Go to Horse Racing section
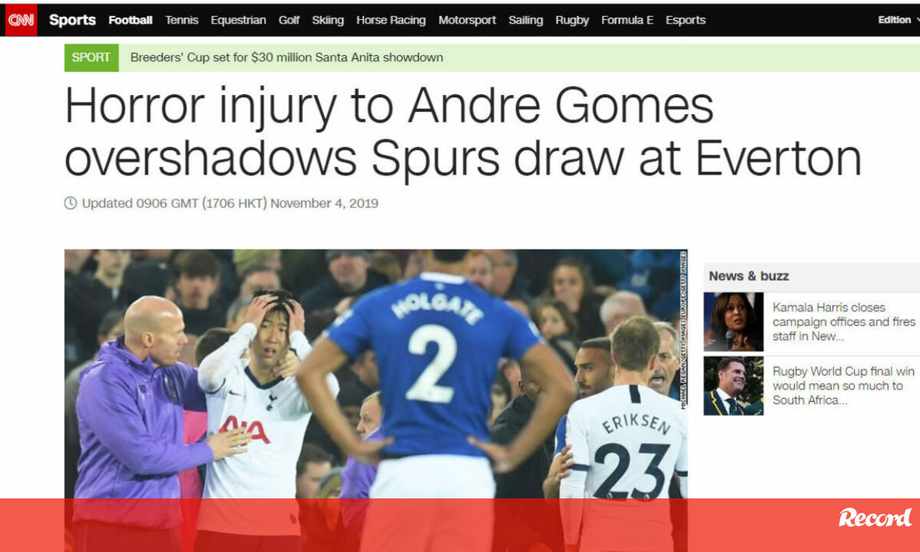 [391, 21]
